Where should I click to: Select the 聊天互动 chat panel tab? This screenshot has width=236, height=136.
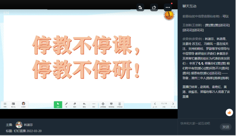[189, 6]
